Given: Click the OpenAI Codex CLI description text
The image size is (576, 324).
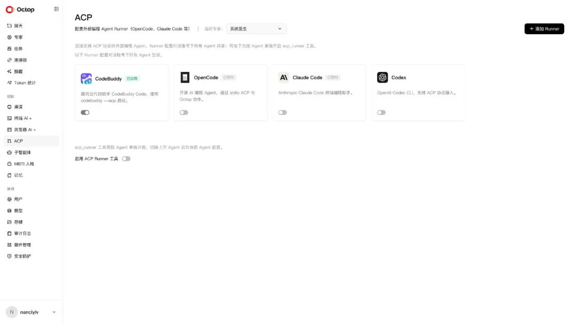Looking at the screenshot, I should click(x=417, y=93).
